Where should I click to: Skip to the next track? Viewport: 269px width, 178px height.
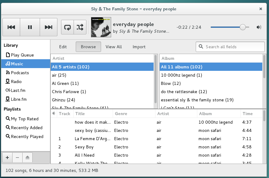tap(49, 27)
